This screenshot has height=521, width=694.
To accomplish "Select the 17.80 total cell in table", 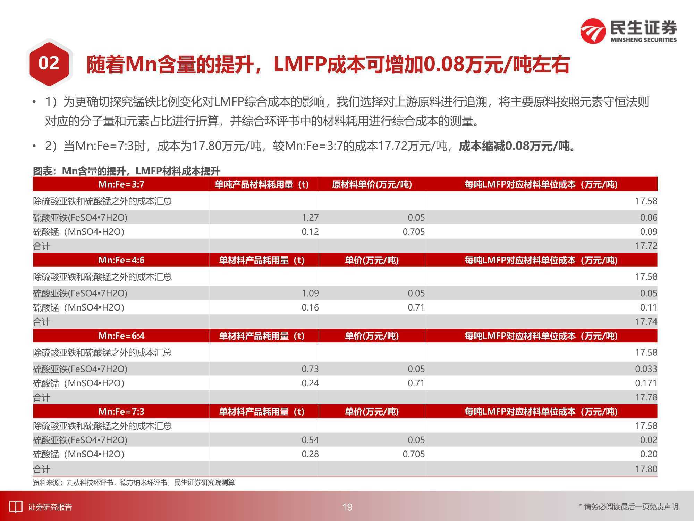I will 541,469.
